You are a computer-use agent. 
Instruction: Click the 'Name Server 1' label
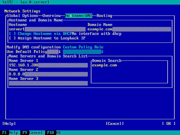(x=24, y=60)
